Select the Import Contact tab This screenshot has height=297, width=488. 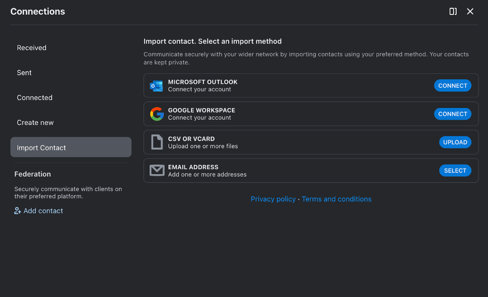[x=71, y=147]
